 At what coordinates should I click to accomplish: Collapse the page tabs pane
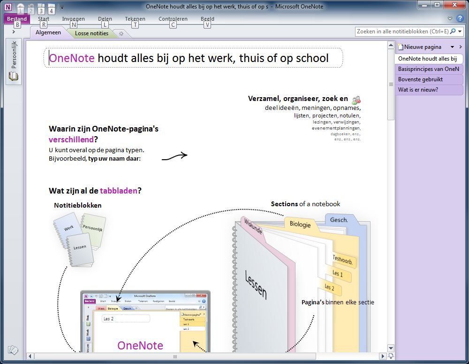(x=461, y=47)
